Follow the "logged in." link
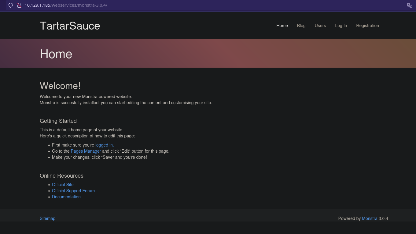The image size is (416, 234). [x=104, y=145]
